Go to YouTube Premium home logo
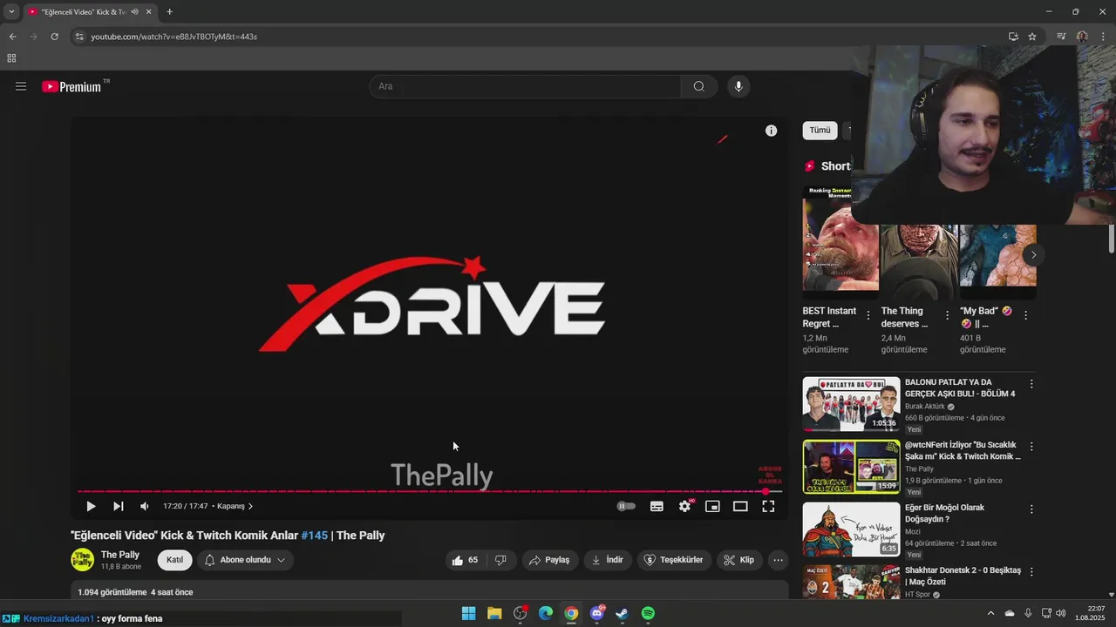The height and width of the screenshot is (627, 1116). click(x=71, y=86)
